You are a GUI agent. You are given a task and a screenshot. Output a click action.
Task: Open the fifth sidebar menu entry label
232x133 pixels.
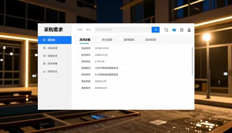tap(52, 72)
